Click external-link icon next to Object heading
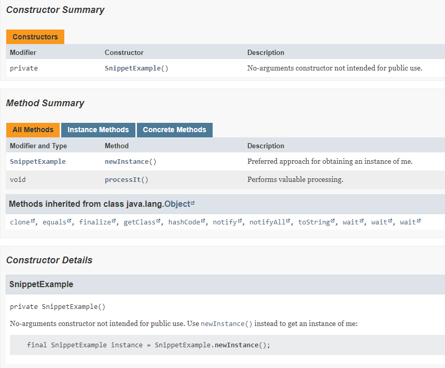This screenshot has width=445, height=368. pos(193,203)
